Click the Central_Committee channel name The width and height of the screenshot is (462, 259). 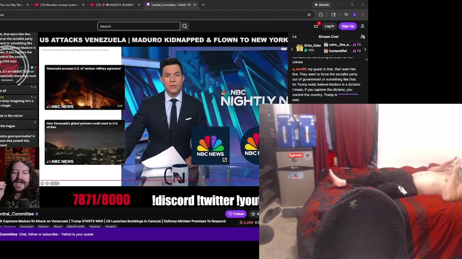coord(17,214)
